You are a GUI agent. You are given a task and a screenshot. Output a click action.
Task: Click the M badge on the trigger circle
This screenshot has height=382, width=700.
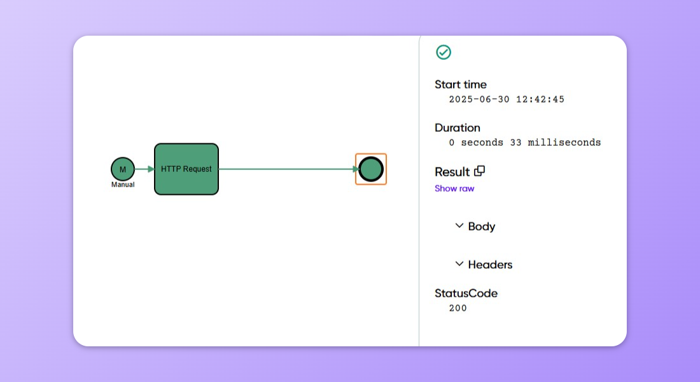click(x=122, y=169)
